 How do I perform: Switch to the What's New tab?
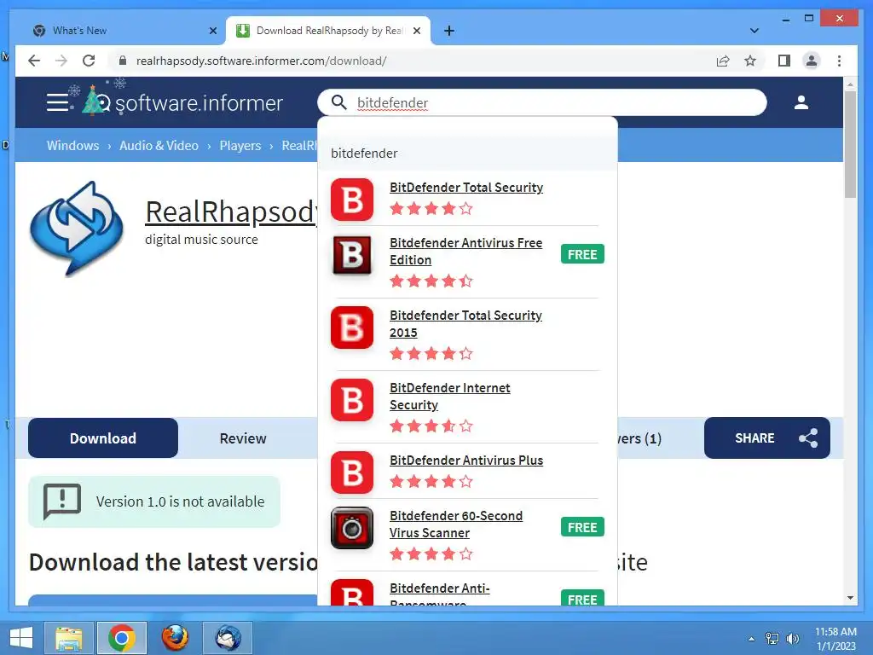119,31
